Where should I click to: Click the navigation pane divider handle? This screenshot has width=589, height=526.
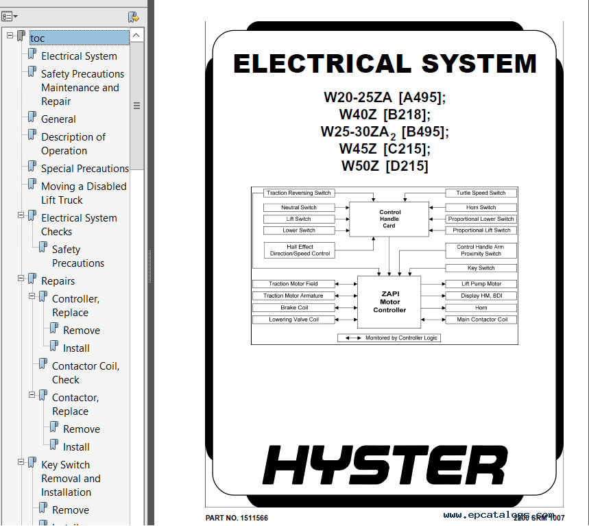pos(150,266)
